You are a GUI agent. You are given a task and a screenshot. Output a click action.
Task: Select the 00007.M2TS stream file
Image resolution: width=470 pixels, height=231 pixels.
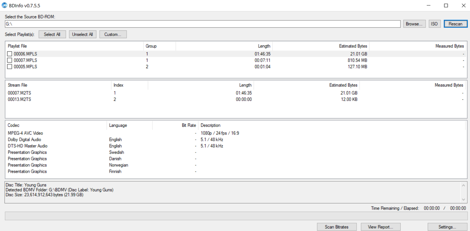tap(236, 93)
